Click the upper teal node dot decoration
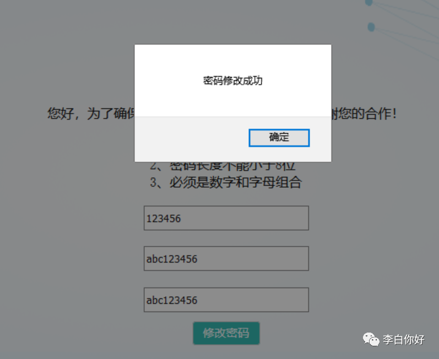 tap(369, 3)
